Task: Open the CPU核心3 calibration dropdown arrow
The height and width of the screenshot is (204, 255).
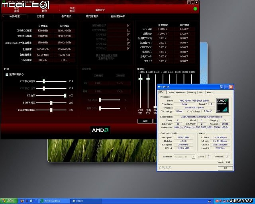Action: [129, 49]
